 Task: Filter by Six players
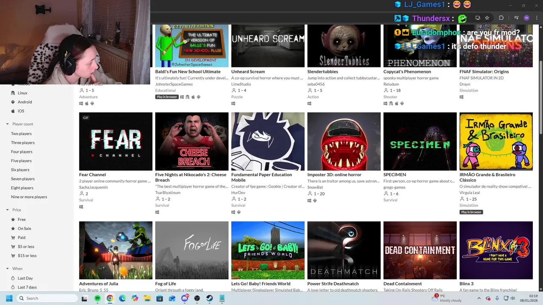20,170
